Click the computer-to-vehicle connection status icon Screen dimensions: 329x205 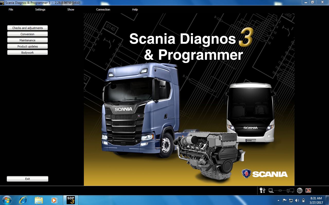click(281, 191)
